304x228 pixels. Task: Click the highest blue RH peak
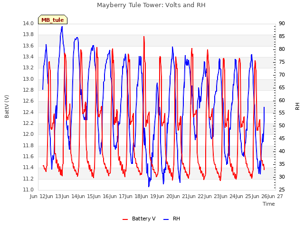(x=62, y=27)
